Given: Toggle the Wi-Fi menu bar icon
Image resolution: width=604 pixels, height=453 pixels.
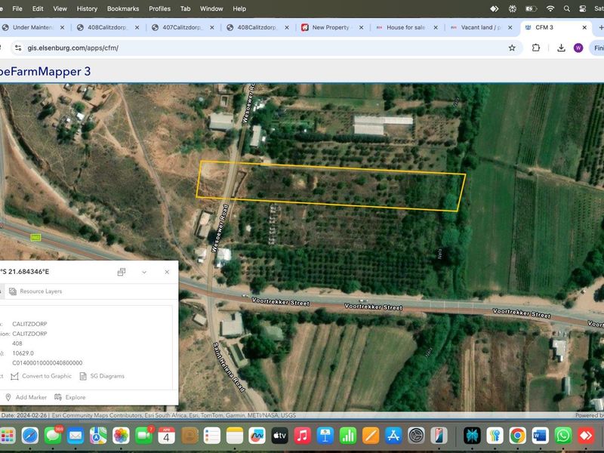Looking at the screenshot, I should click(550, 9).
